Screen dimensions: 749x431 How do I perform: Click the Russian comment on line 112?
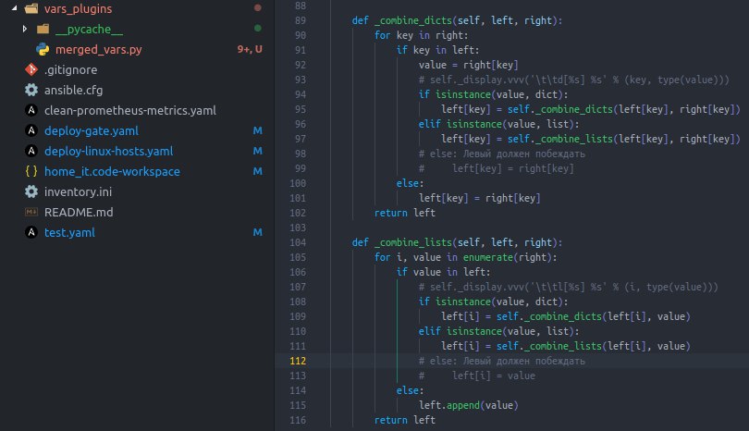point(501,361)
